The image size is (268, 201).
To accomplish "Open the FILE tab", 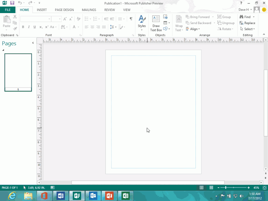I will [8, 10].
